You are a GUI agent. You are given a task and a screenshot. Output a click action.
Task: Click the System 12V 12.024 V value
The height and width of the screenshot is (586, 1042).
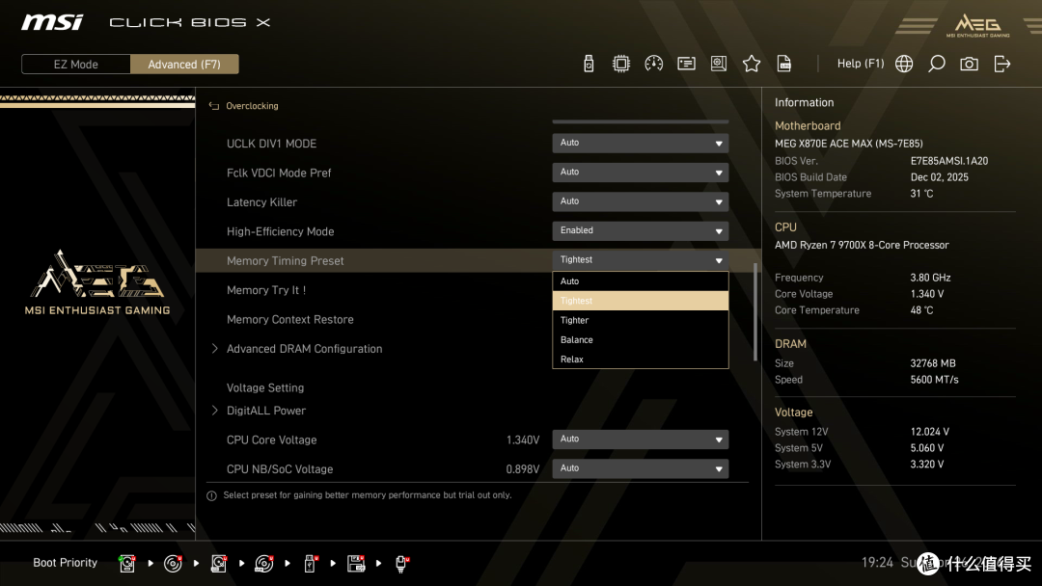tap(930, 432)
